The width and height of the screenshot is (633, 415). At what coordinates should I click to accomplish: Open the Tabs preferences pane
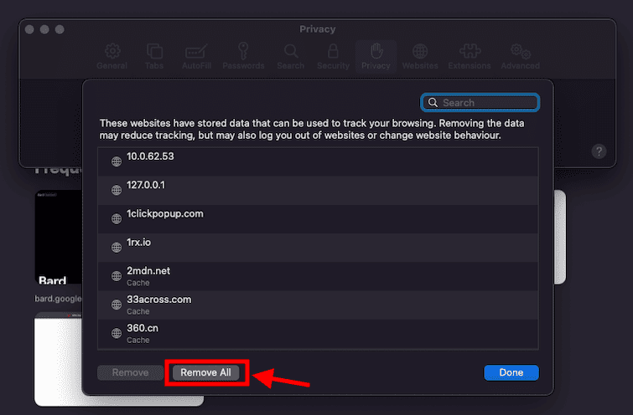[155, 56]
